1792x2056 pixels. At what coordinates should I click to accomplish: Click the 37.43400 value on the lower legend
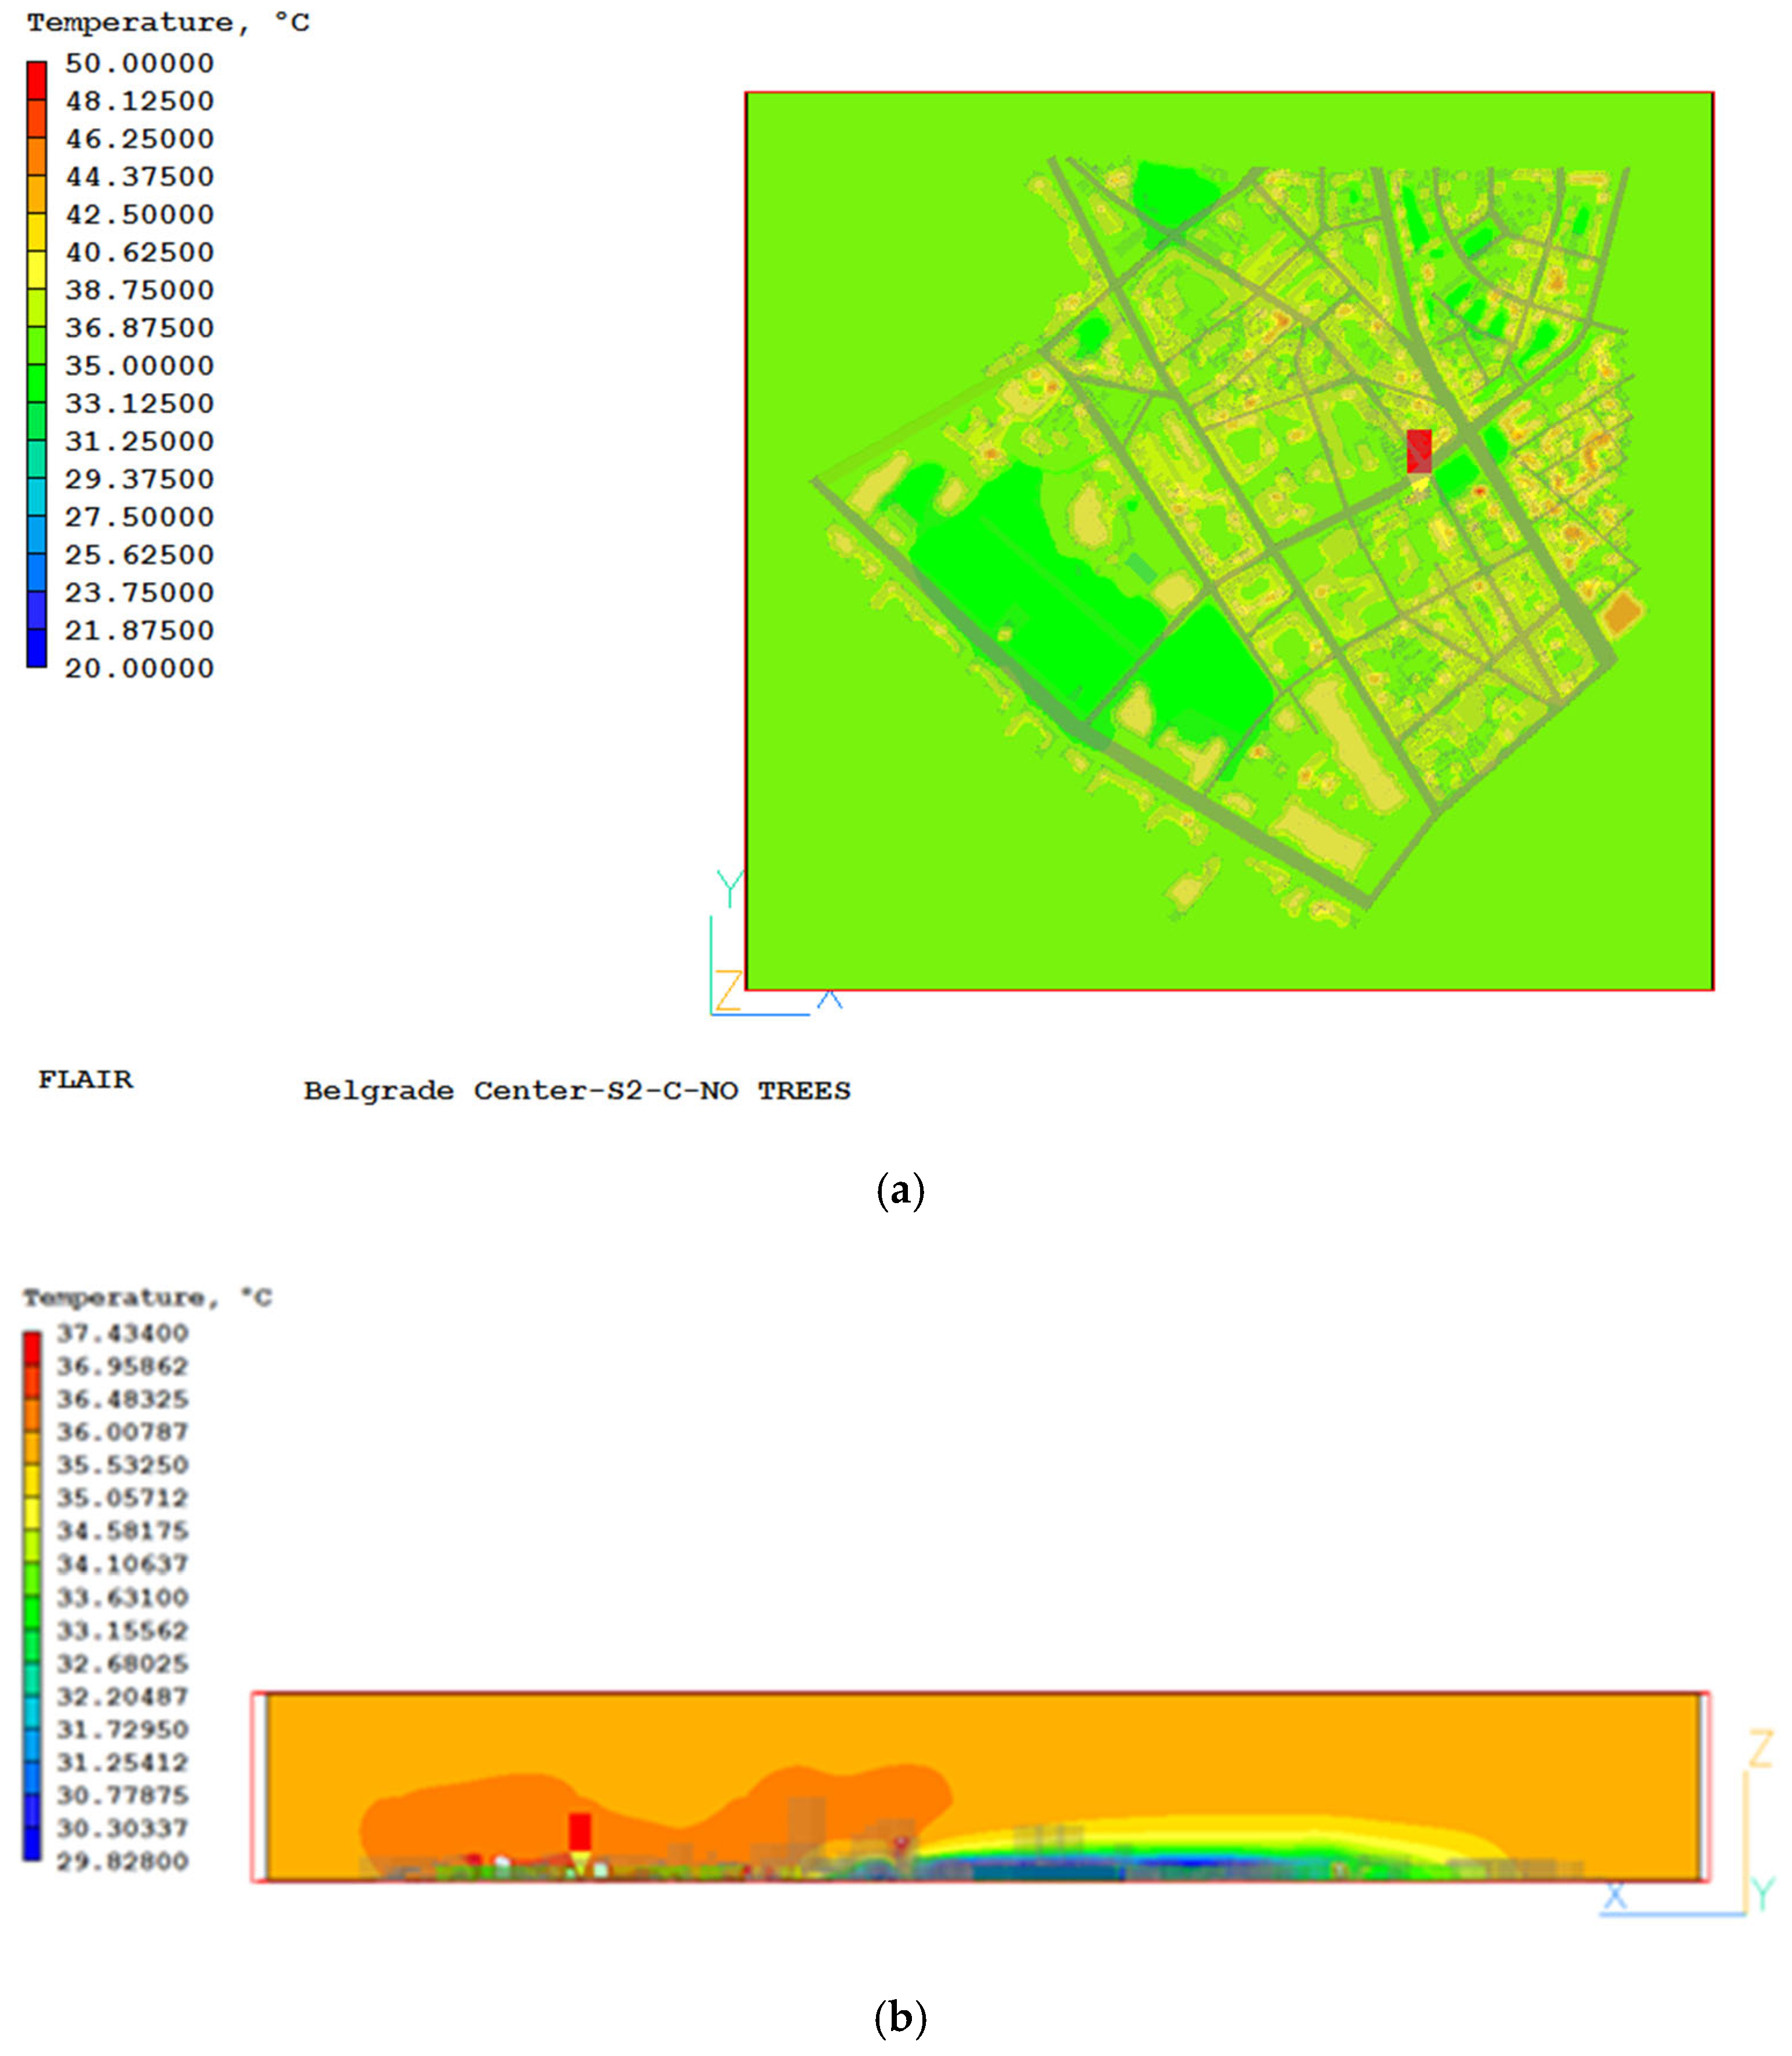pyautogui.click(x=122, y=1333)
